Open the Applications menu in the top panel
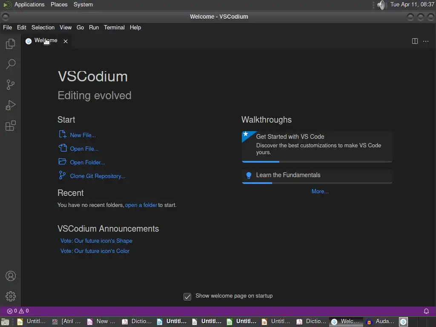This screenshot has height=327, width=436. click(29, 5)
